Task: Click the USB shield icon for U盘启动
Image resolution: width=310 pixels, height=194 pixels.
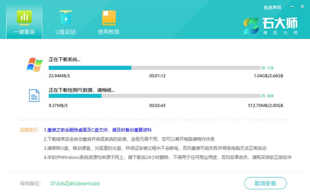Action: pyautogui.click(x=66, y=17)
